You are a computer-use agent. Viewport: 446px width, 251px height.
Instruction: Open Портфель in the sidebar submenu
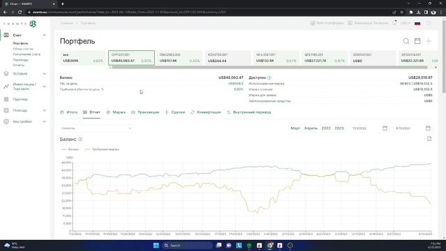[x=20, y=43]
